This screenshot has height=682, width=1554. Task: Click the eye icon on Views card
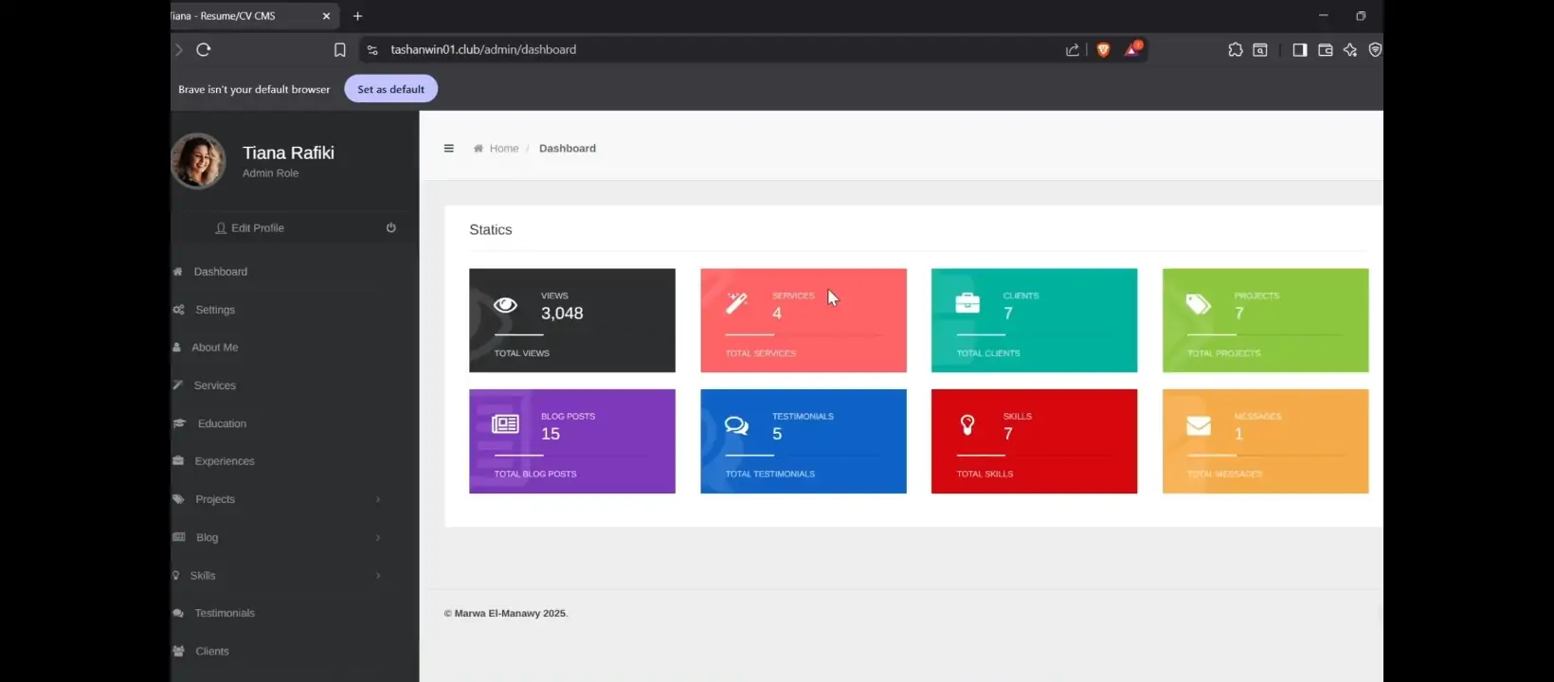click(x=506, y=304)
